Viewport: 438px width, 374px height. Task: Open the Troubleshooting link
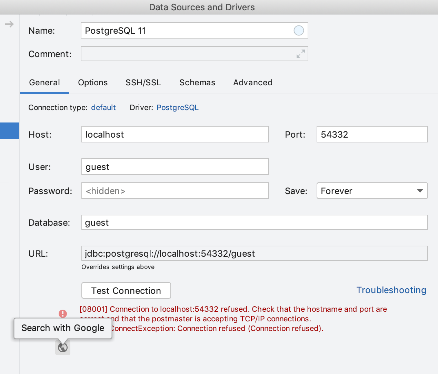[391, 290]
